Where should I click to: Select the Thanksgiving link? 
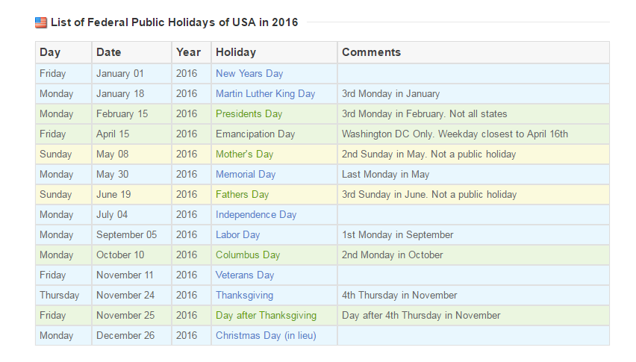point(244,296)
